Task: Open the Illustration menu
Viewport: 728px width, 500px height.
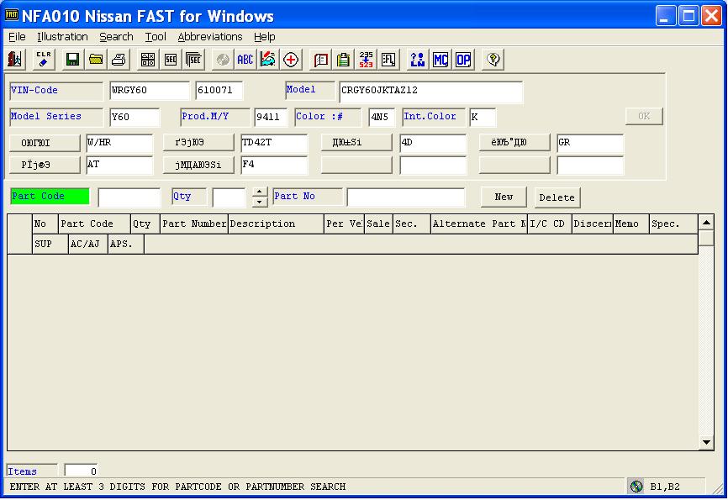Action: tap(62, 37)
